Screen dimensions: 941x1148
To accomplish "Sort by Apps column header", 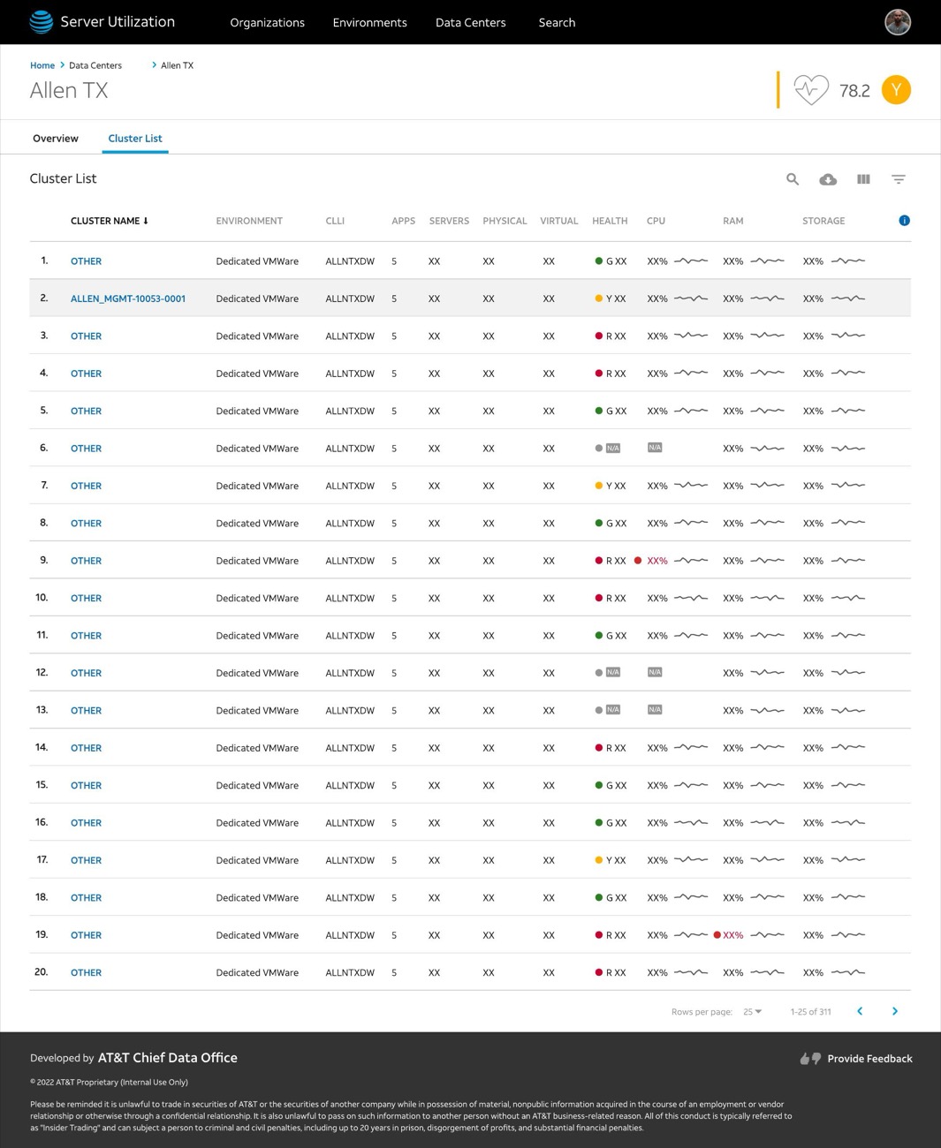I will pyautogui.click(x=403, y=221).
